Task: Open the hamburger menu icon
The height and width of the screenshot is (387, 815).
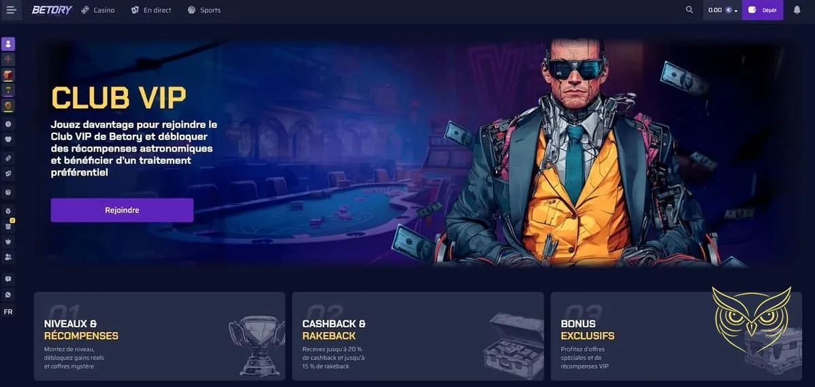Action: point(12,10)
